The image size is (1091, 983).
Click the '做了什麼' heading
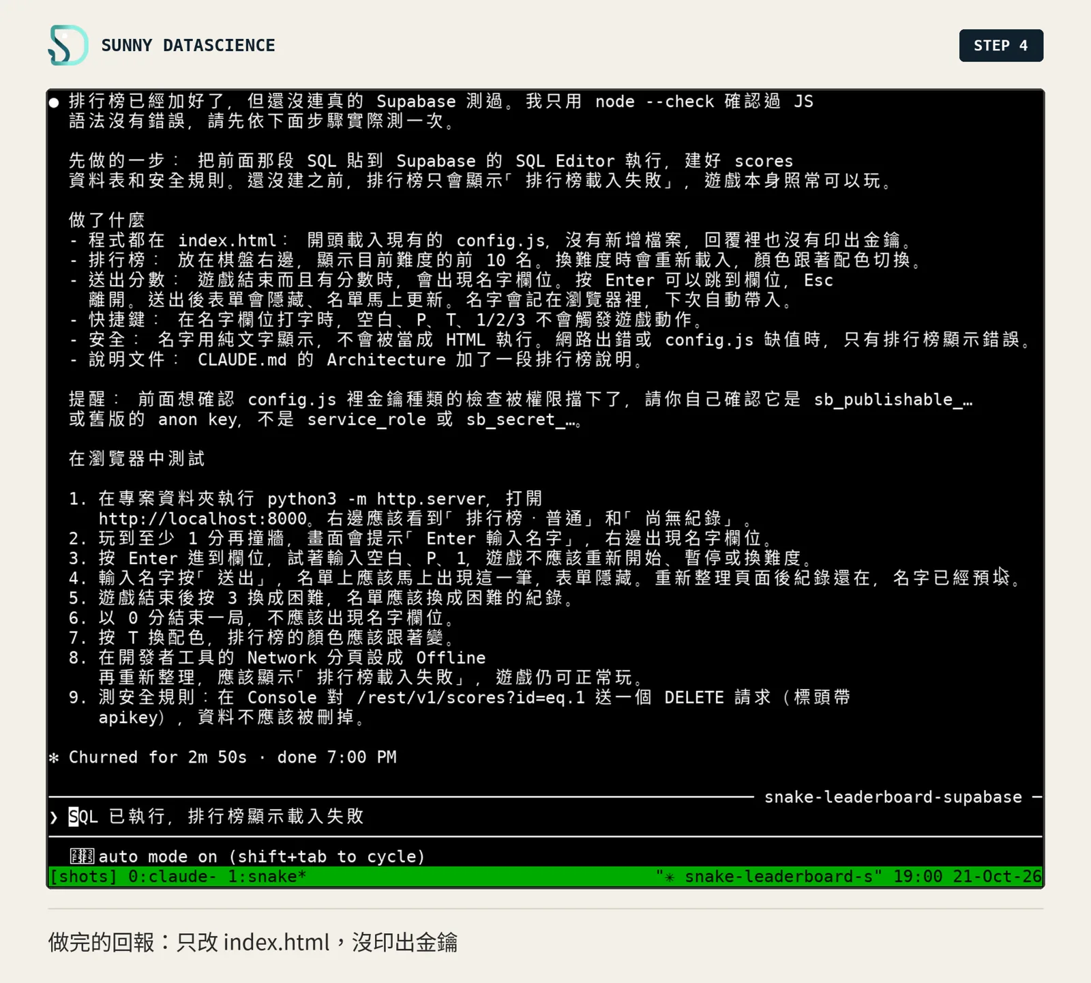click(x=107, y=220)
